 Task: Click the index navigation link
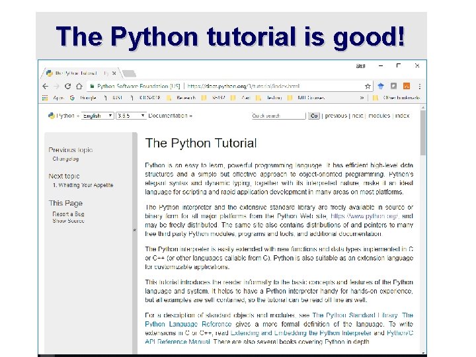402,116
